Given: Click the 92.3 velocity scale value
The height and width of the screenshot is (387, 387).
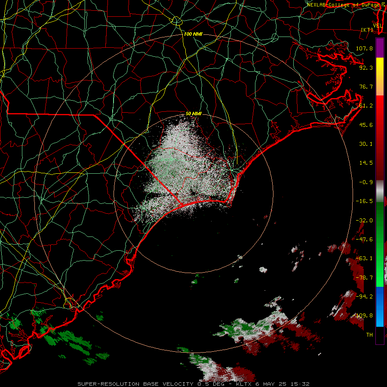Looking at the screenshot, I should (366, 68).
